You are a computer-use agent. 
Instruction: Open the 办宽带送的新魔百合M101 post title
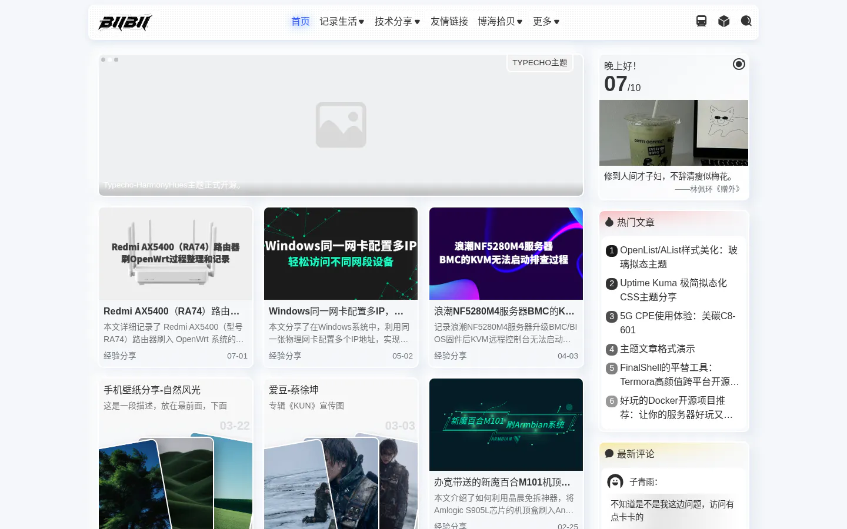[502, 483]
